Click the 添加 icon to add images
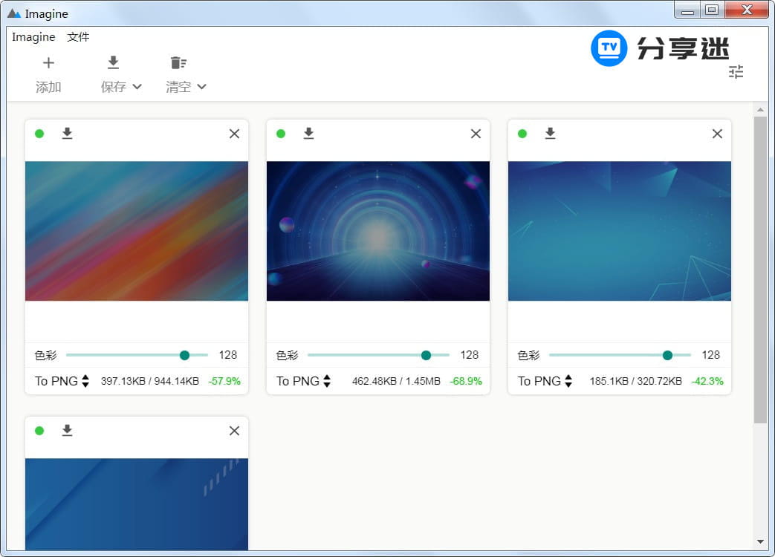775x557 pixels. point(48,62)
